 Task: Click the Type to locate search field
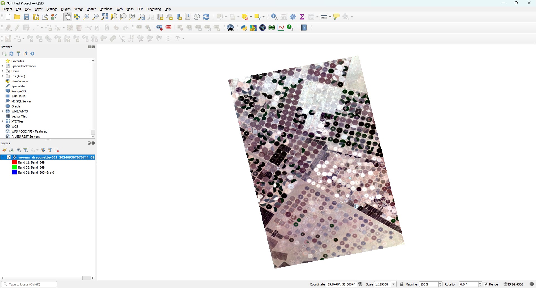click(x=29, y=284)
